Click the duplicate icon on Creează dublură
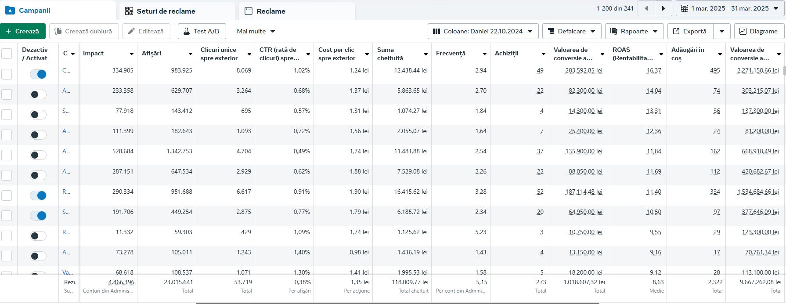The height and width of the screenshot is (304, 786). [58, 31]
